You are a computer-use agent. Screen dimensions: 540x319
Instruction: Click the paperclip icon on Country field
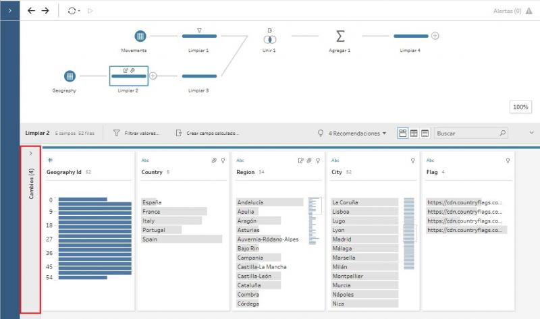(x=213, y=161)
